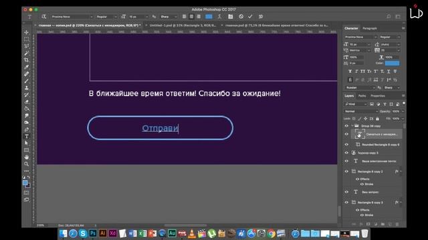Select the Horizontal Type tool
Image resolution: width=428 pixels, height=240 pixels.
pos(27,136)
